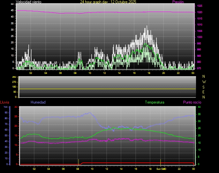Click the green 'Temperatura' legend label
This screenshot has width=219, height=173.
pos(155,102)
